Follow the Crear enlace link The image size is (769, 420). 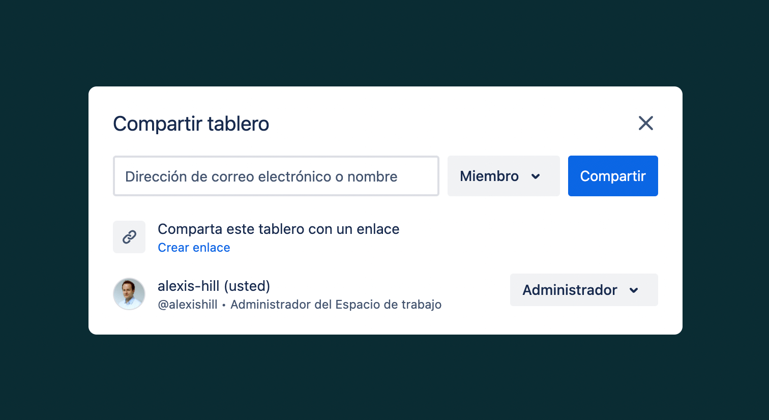[x=194, y=248]
